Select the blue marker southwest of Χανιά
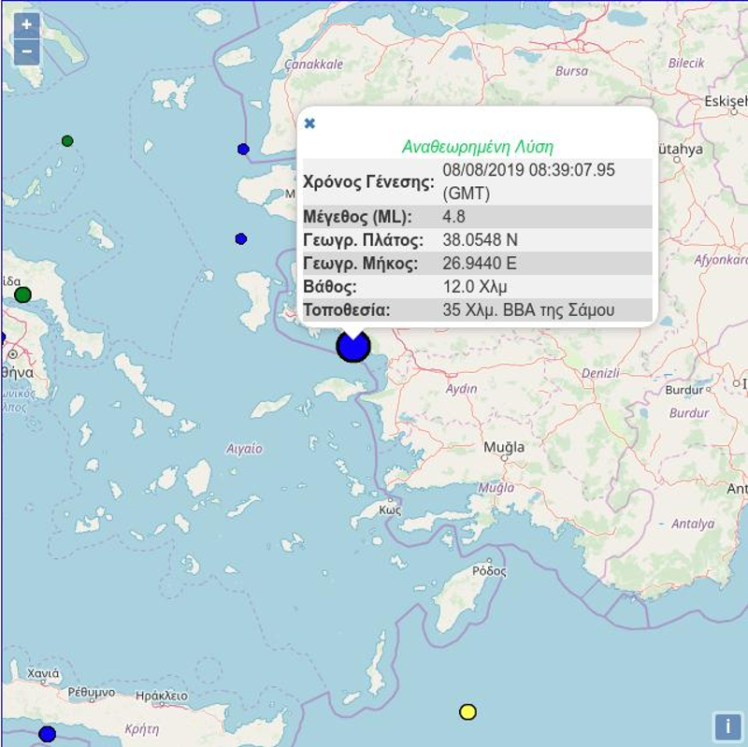This screenshot has height=747, width=748. pyautogui.click(x=48, y=734)
